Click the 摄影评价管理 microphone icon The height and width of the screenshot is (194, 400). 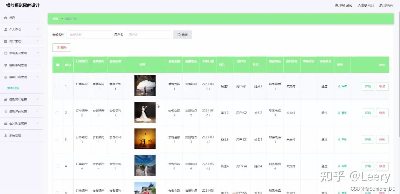[6, 112]
